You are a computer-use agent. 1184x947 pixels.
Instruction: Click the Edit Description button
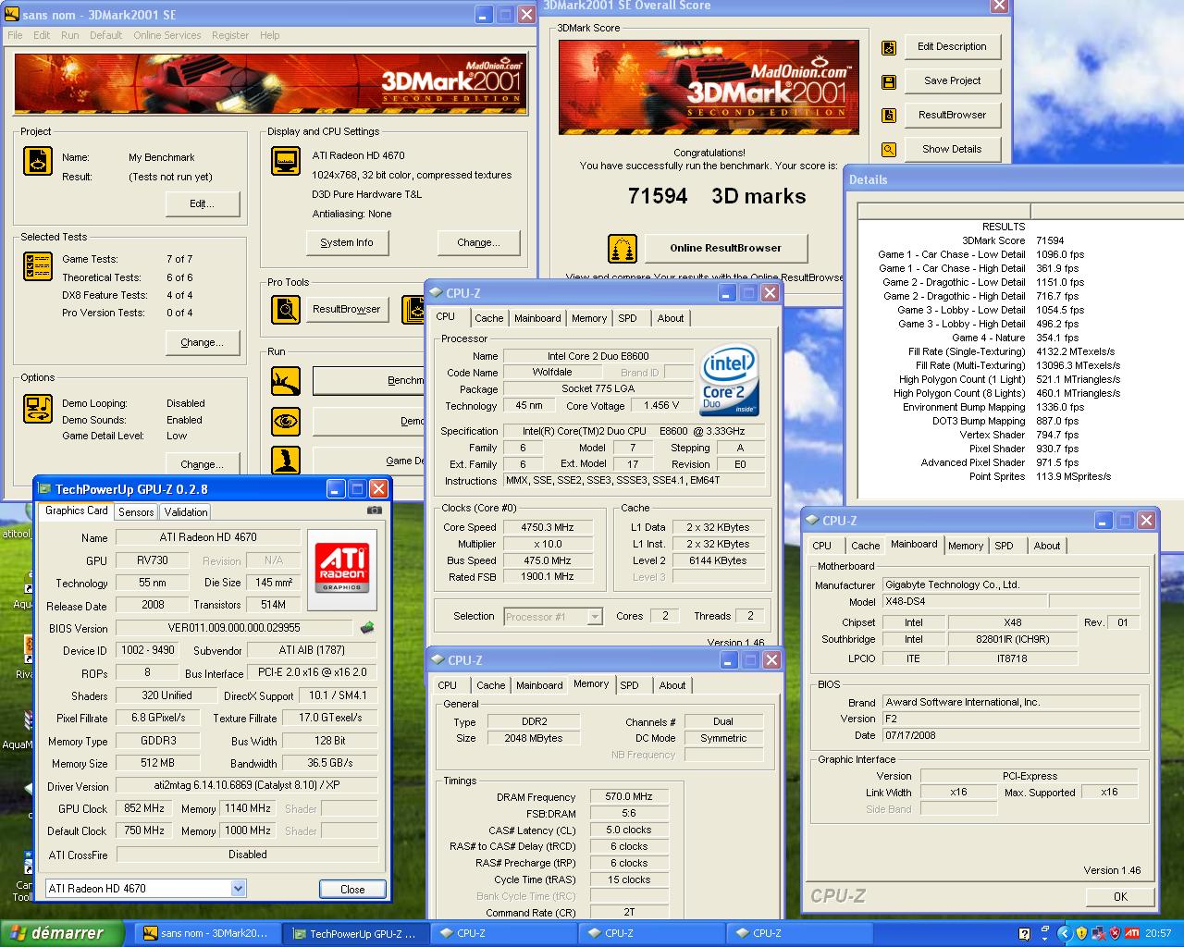click(952, 46)
